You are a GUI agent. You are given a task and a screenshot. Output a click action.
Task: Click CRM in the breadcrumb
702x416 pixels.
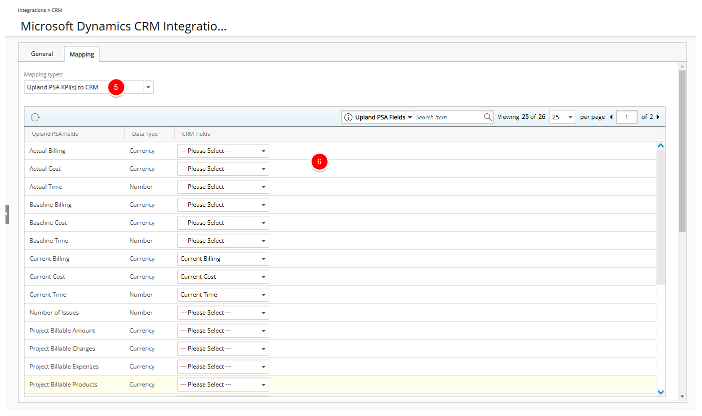[57, 10]
